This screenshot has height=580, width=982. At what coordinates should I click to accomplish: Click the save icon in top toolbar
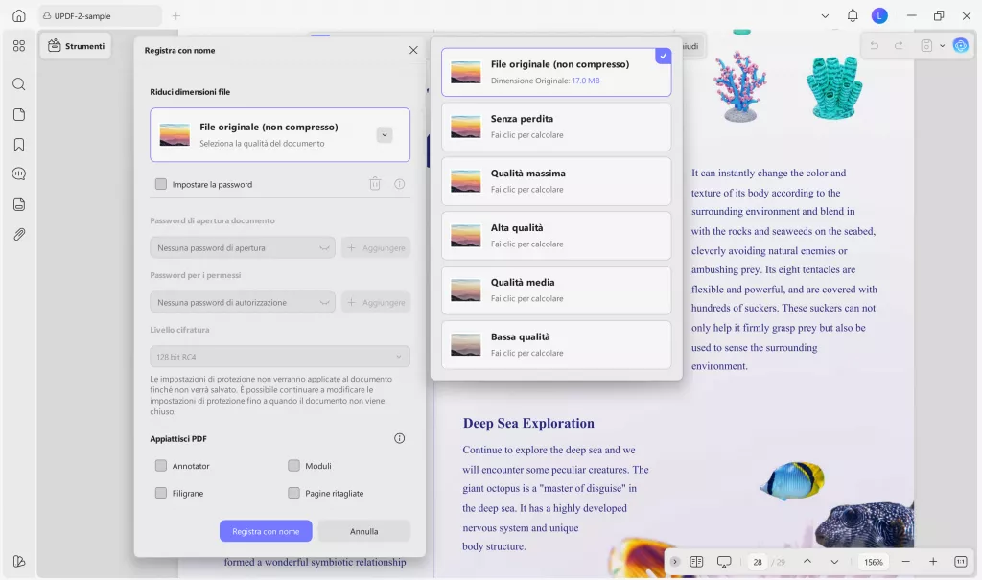926,46
